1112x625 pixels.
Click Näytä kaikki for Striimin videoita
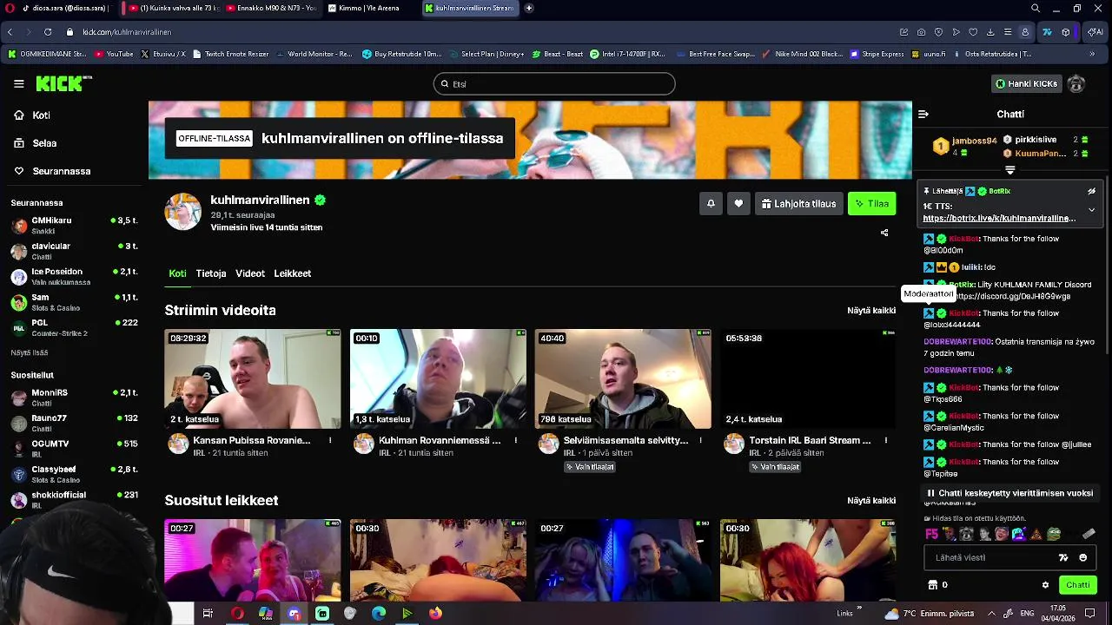[x=871, y=310]
